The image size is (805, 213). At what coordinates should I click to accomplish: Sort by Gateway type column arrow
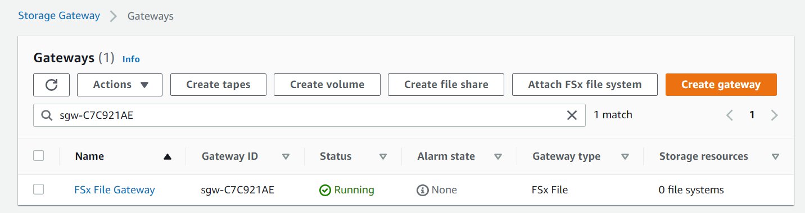click(x=625, y=157)
